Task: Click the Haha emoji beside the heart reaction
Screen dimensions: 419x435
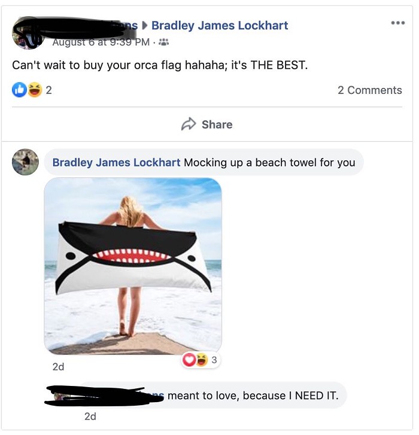Action: (202, 360)
